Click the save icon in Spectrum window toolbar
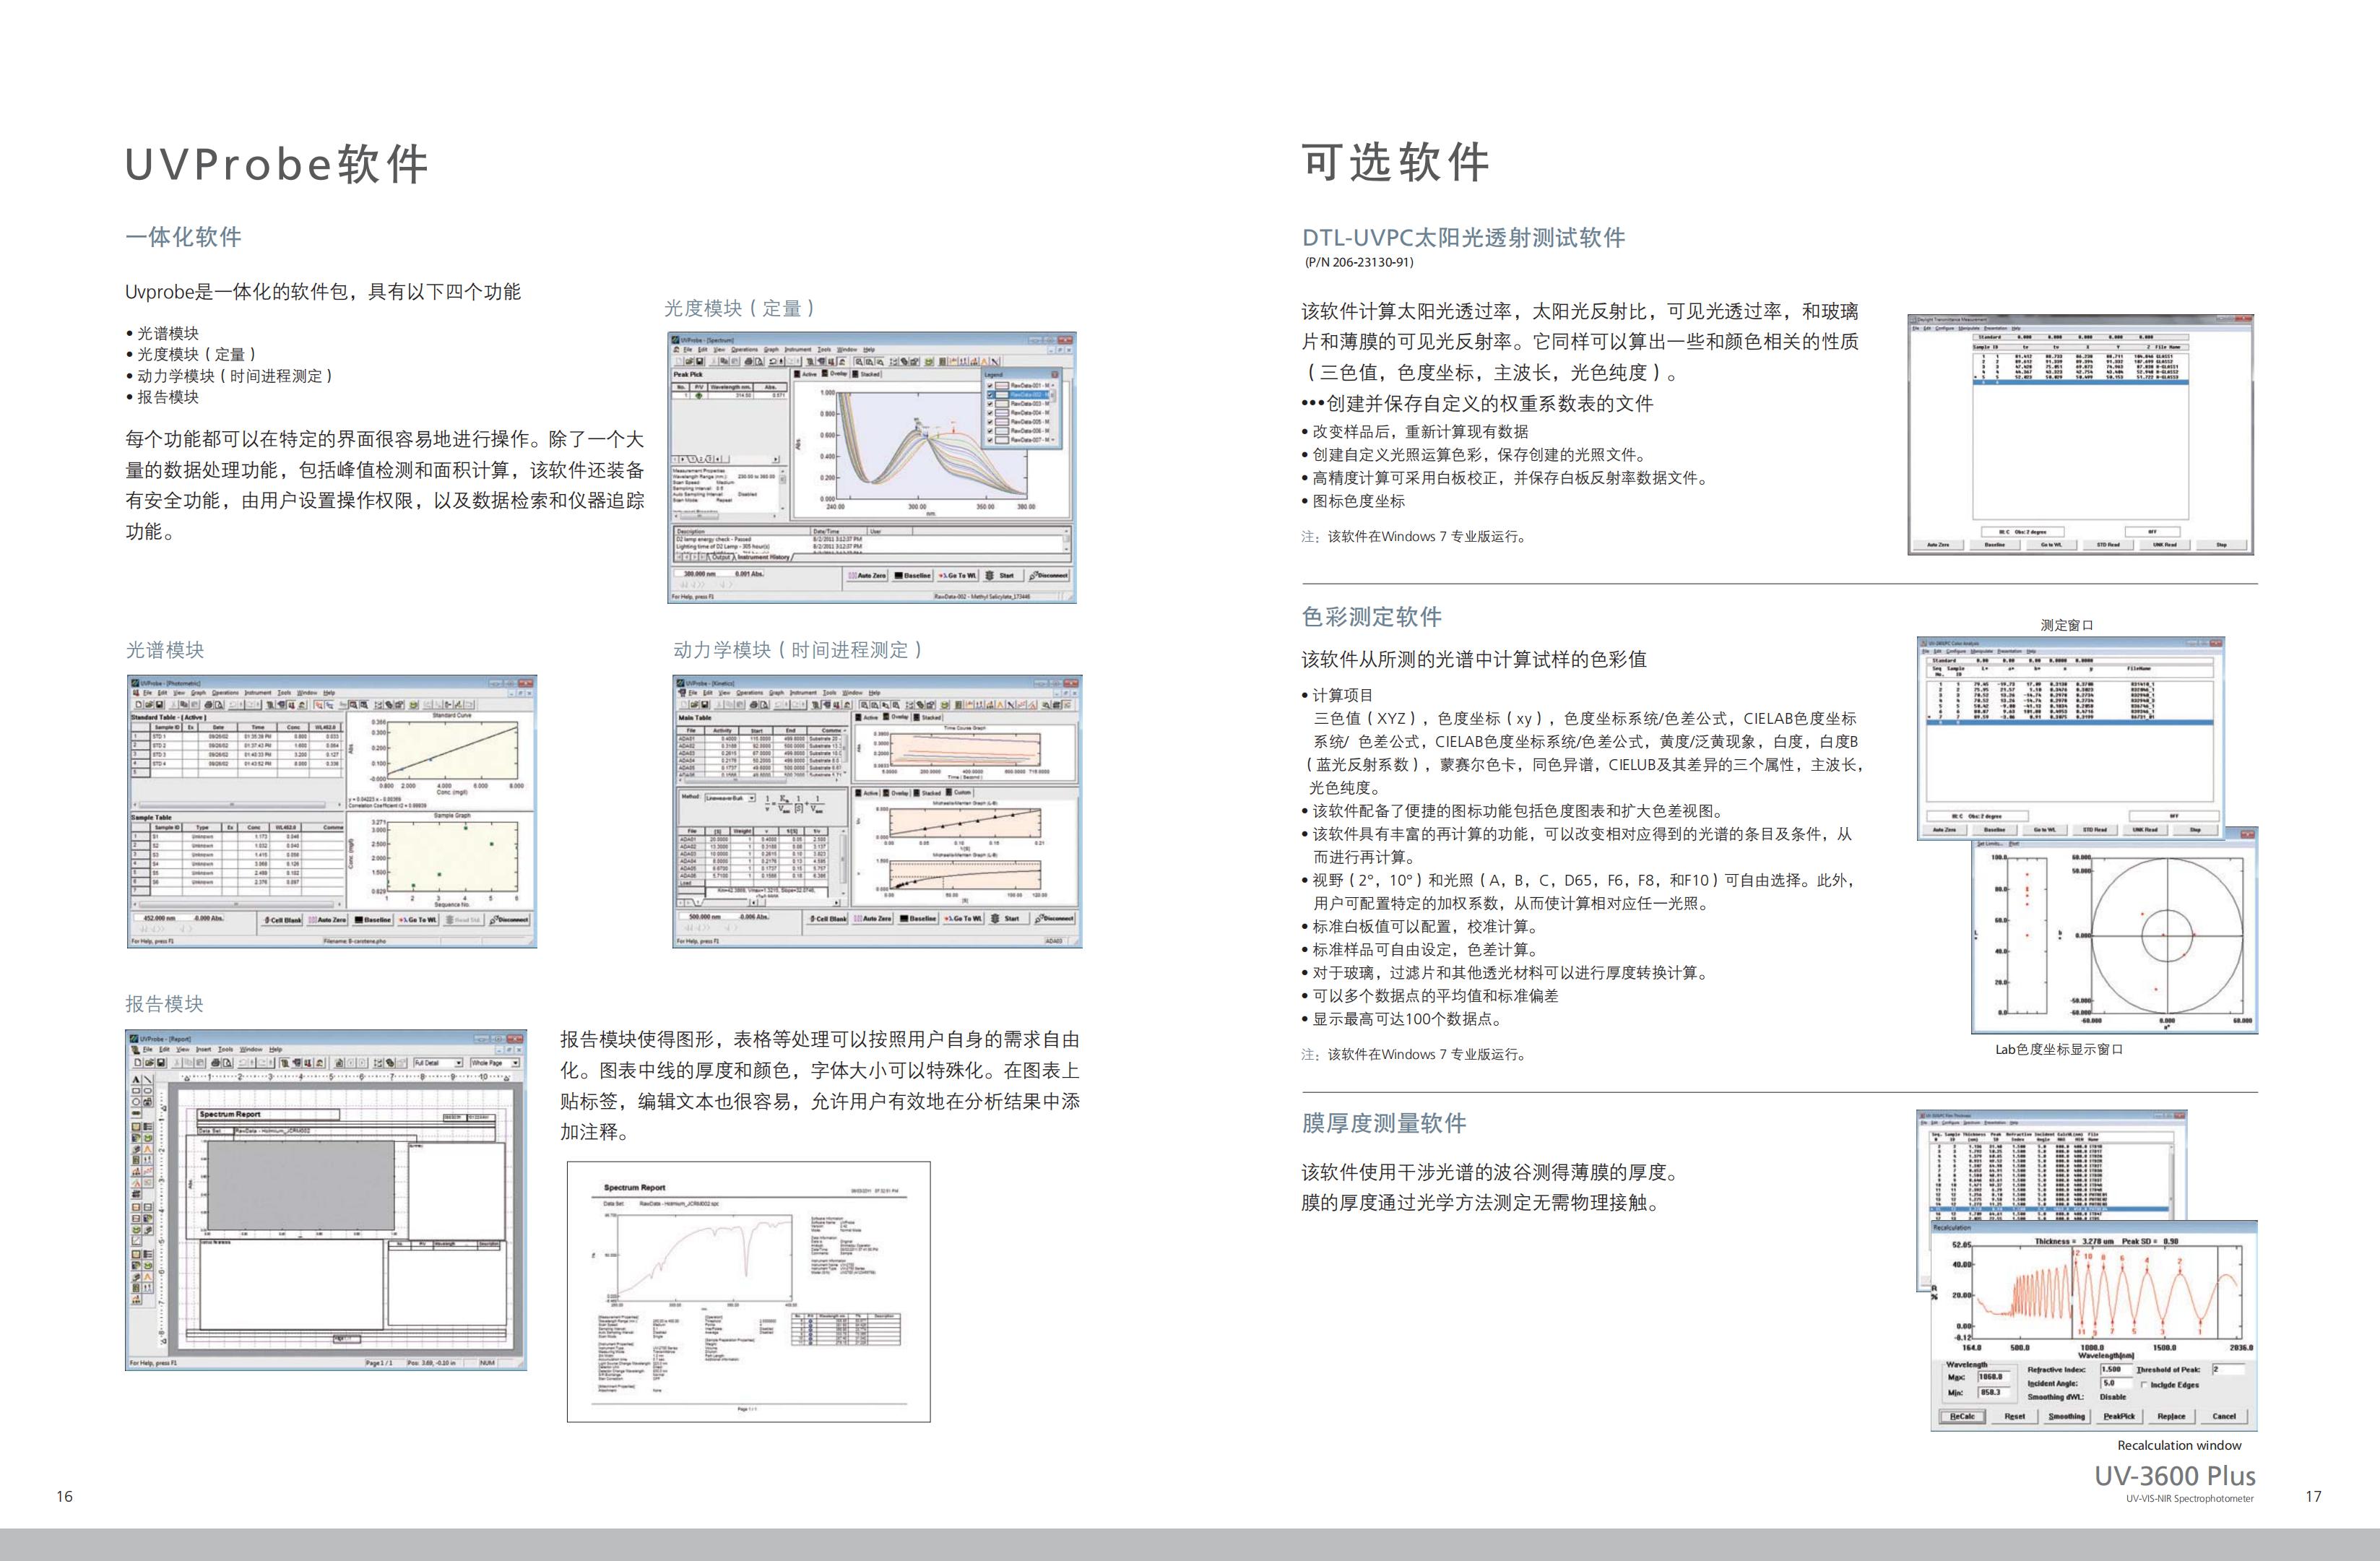Screen dimensions: 2380x1561 [700, 362]
